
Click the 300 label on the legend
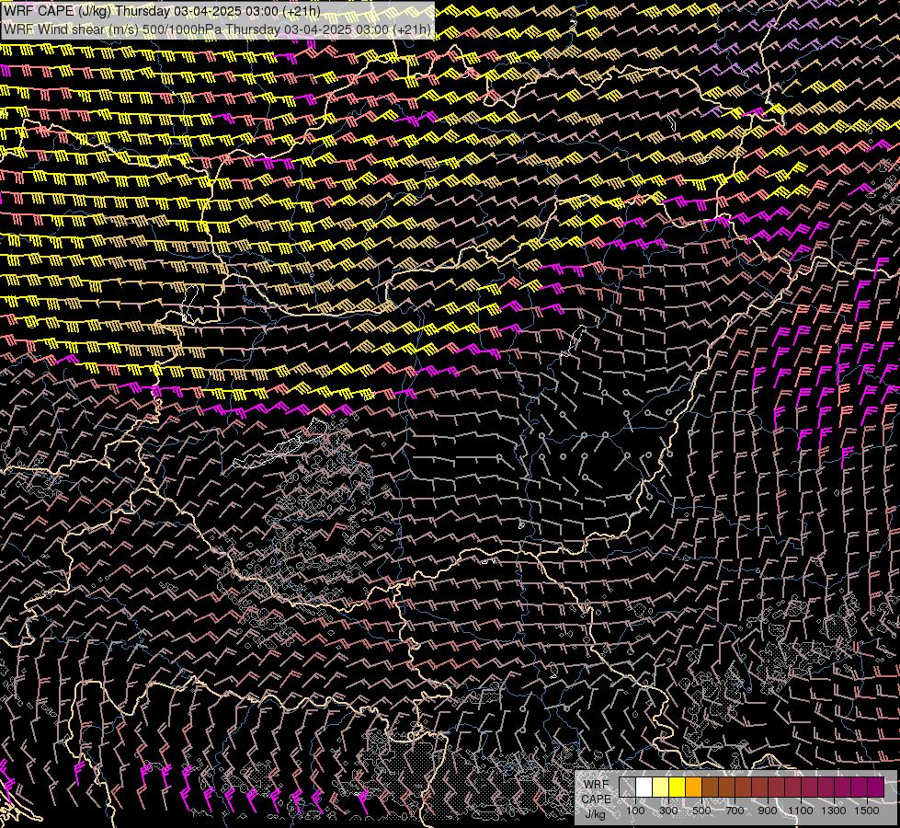coord(668,811)
